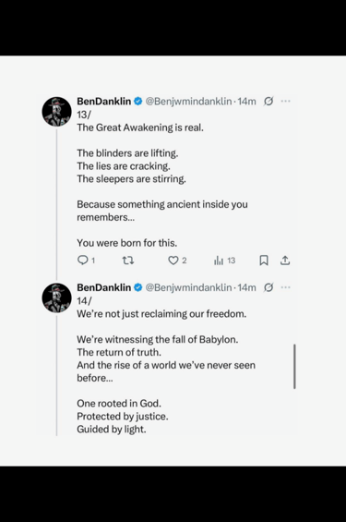Viewport: 346px width, 522px height.
Task: Open @Benjwmindanklin handle on tweet 14
Action: [x=189, y=287]
